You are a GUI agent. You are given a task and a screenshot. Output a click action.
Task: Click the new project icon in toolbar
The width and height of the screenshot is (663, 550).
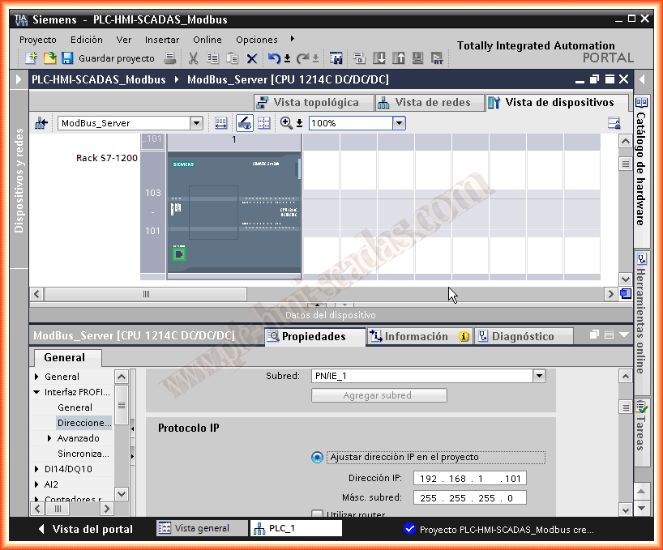coord(31,58)
